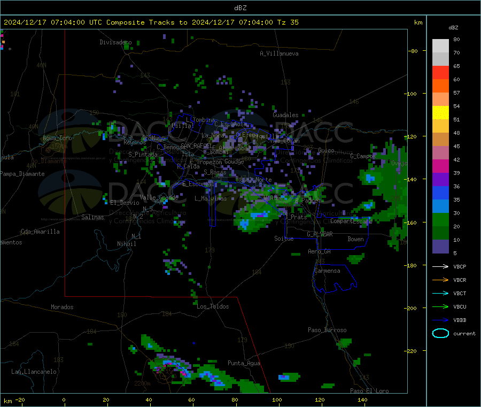This screenshot has height=407, width=481.
Task: Select the light gray 80-70 dBZ swatch
Action: click(x=440, y=46)
